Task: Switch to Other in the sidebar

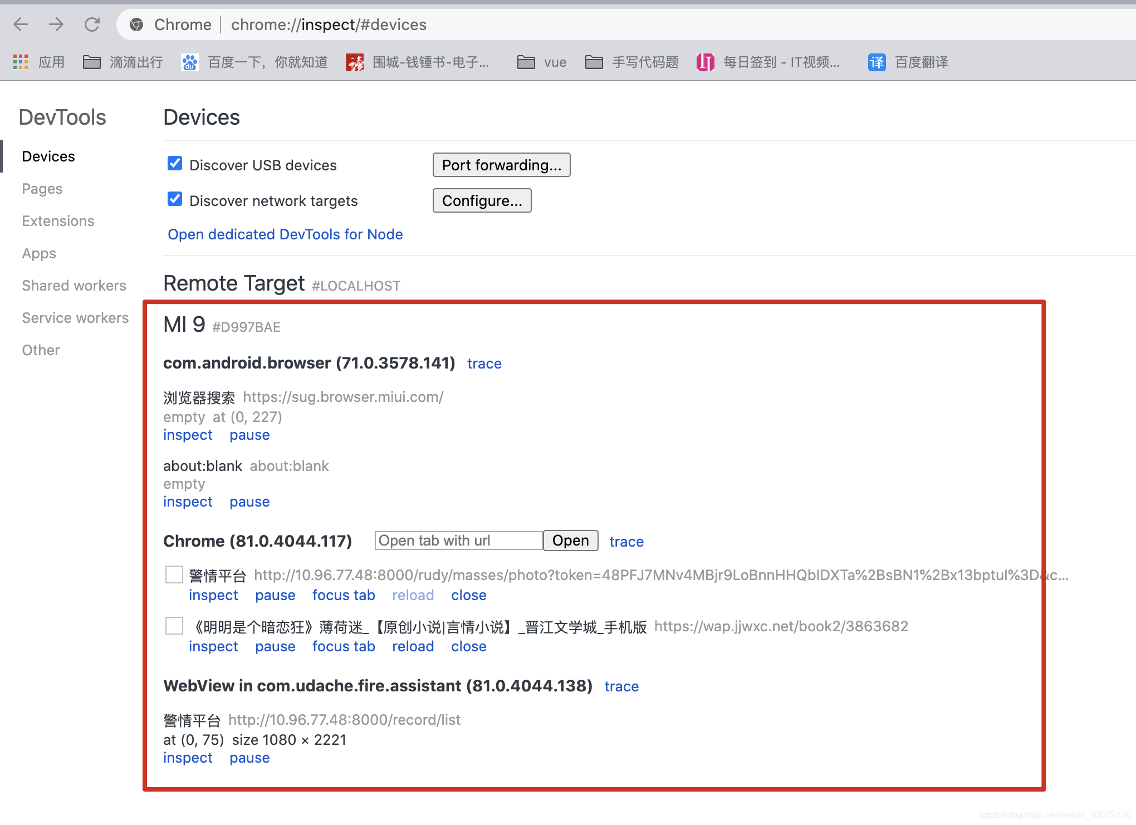Action: point(41,350)
